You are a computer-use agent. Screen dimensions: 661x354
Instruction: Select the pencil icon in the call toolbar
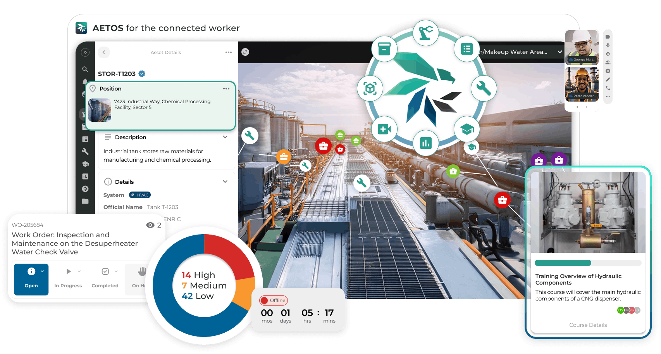(608, 79)
